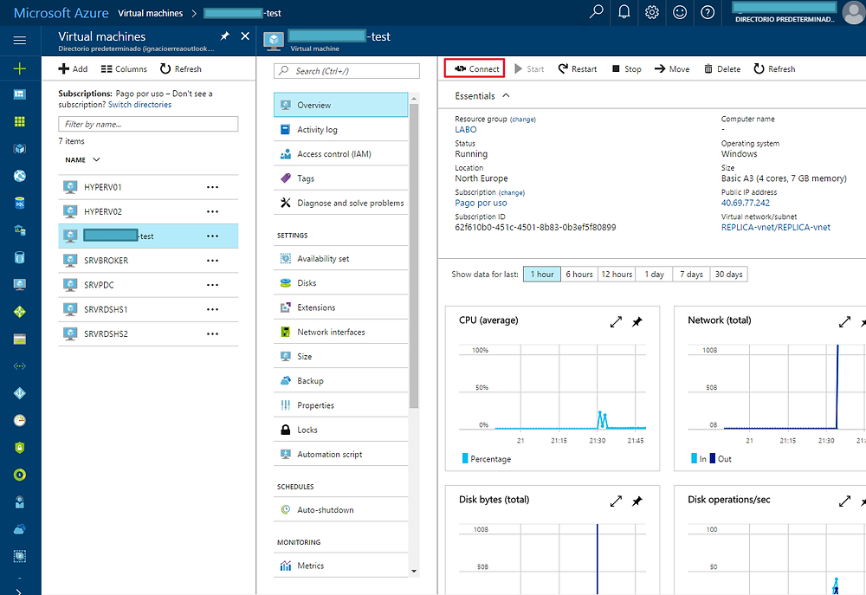
Task: Open public IP address 40.69.77.242
Action: click(745, 203)
